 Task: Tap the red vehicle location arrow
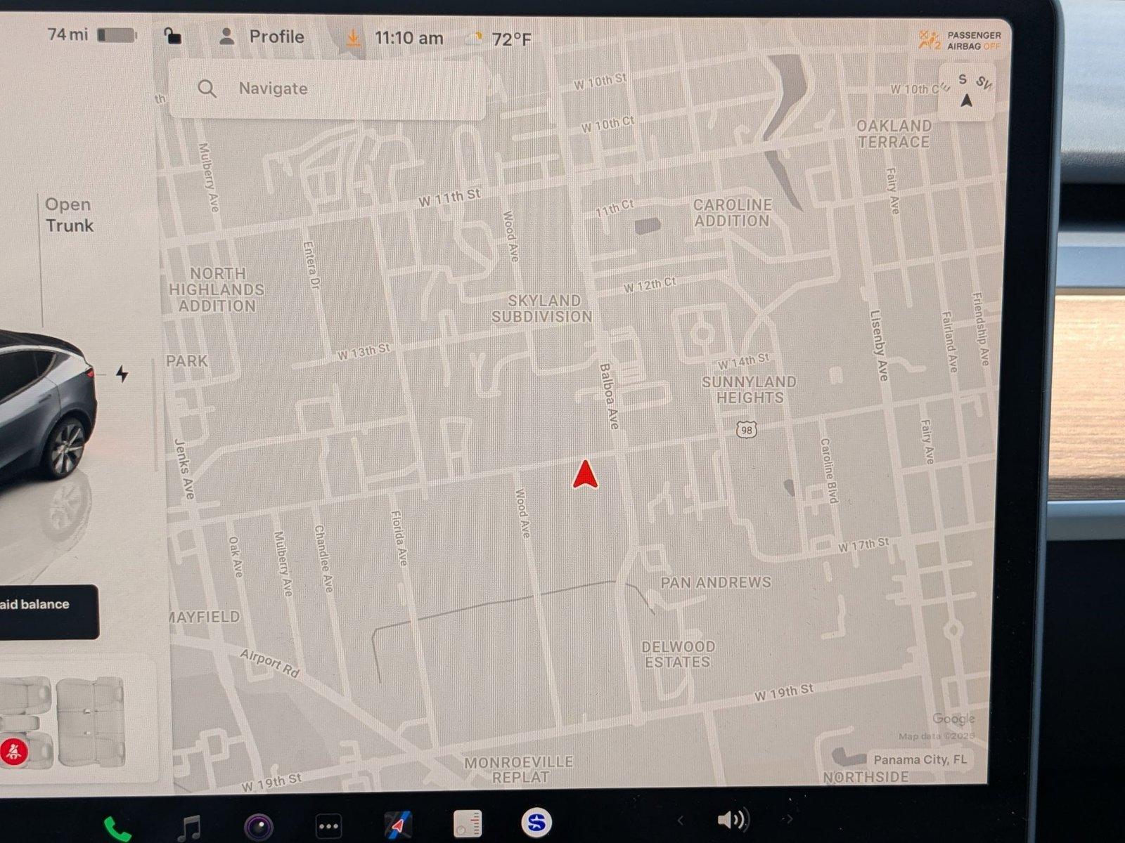point(585,474)
